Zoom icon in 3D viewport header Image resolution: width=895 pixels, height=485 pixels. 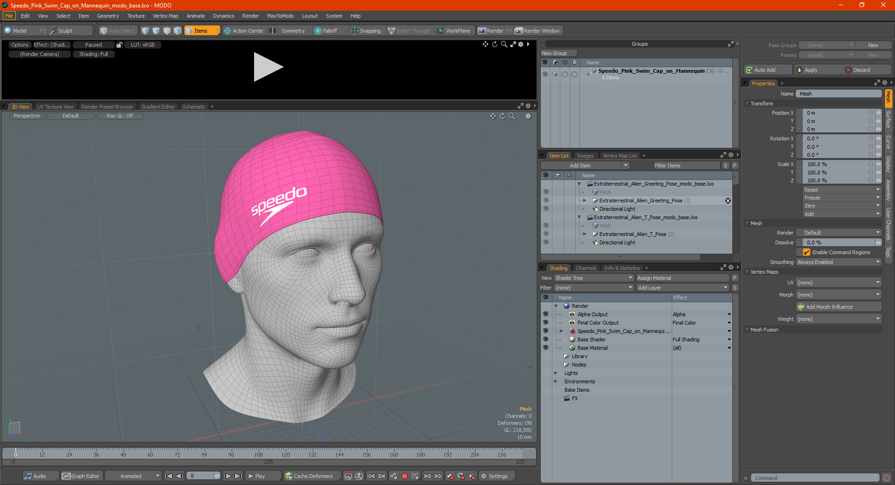tap(512, 116)
